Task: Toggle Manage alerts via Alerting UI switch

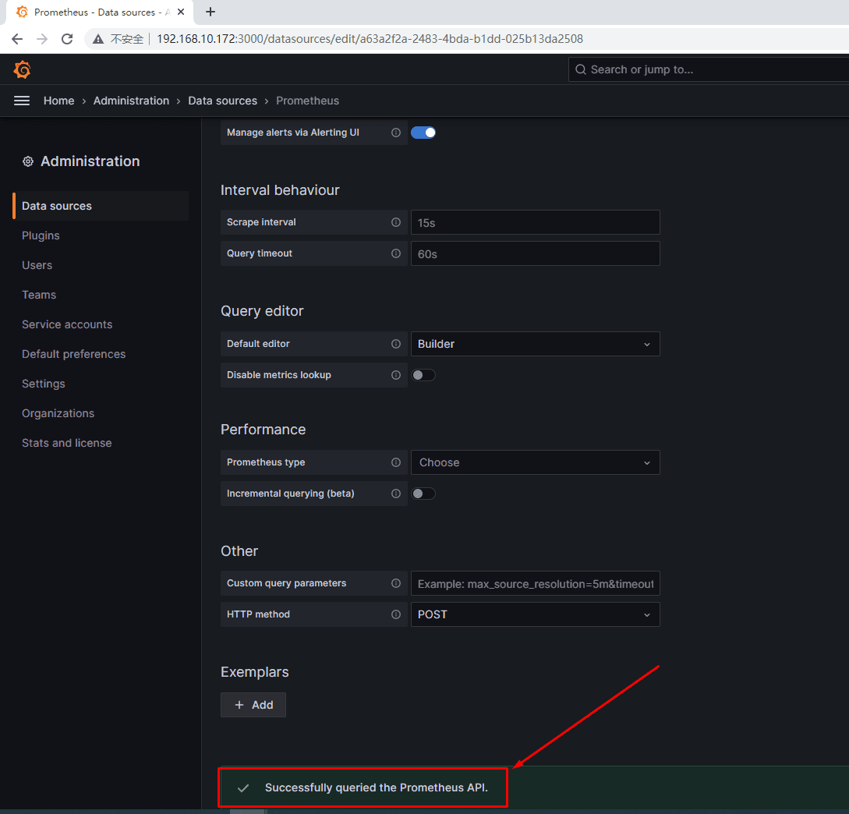Action: point(423,133)
